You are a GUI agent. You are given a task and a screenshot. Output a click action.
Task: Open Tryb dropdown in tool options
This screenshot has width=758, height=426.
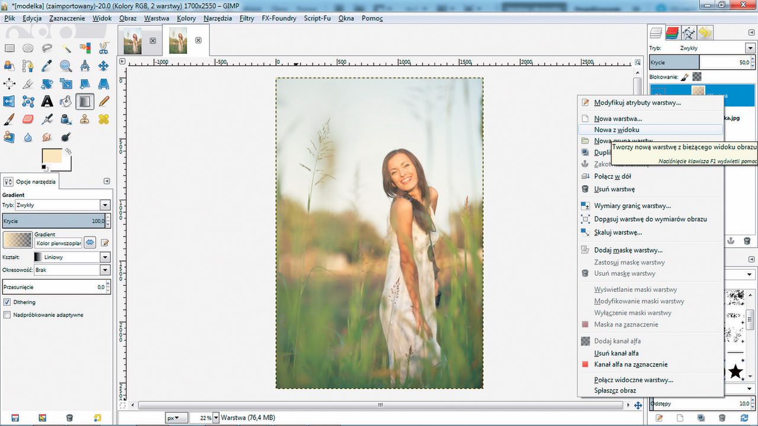pyautogui.click(x=105, y=205)
